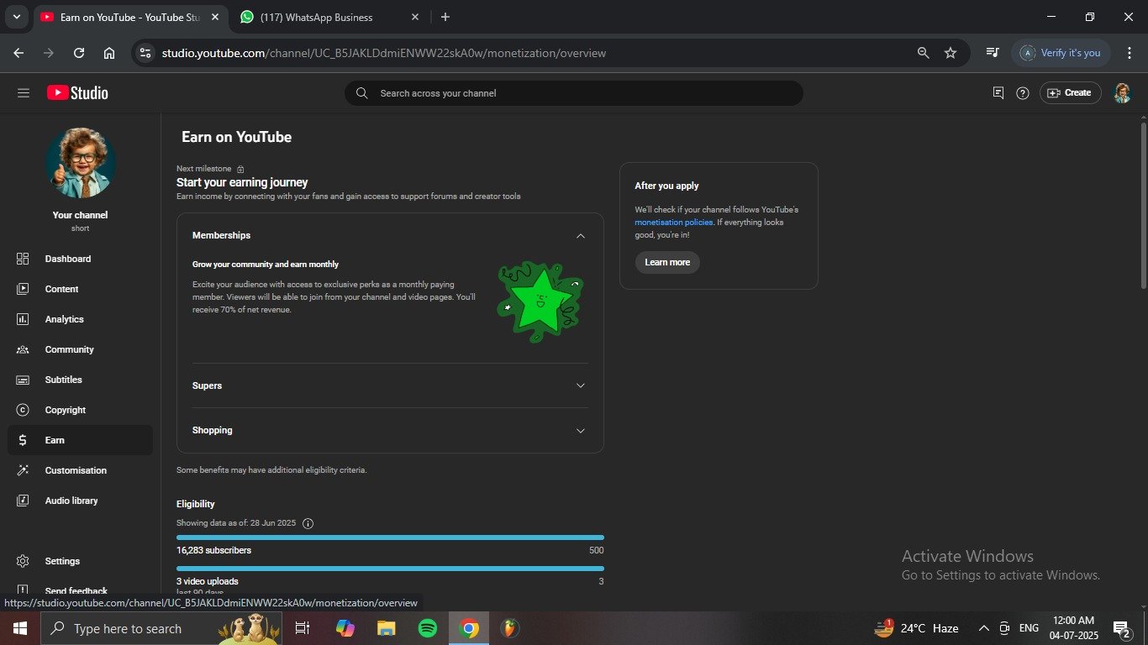Open Task View on the taskbar
The image size is (1148, 645).
[x=303, y=628]
